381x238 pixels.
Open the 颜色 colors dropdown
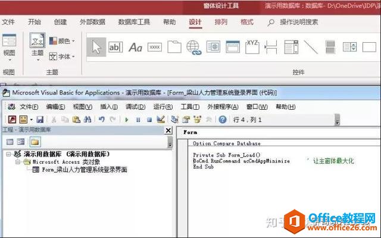point(62,41)
